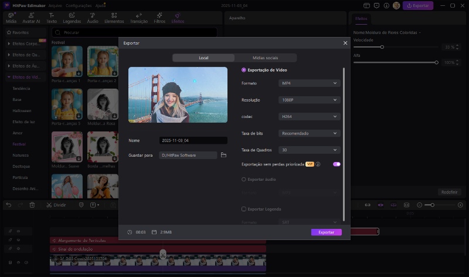Toggle Exportação sem perdas priorizada switch

click(x=337, y=164)
